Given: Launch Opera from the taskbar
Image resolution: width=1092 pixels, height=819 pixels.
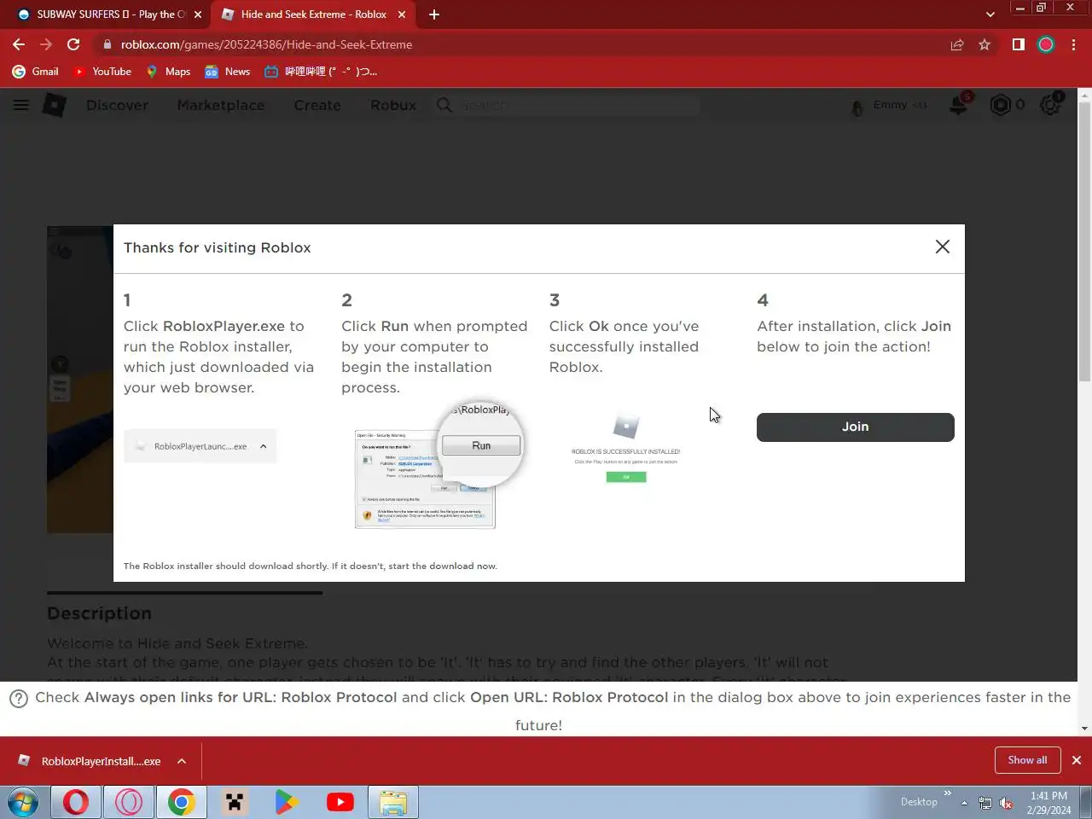Looking at the screenshot, I should 75,803.
